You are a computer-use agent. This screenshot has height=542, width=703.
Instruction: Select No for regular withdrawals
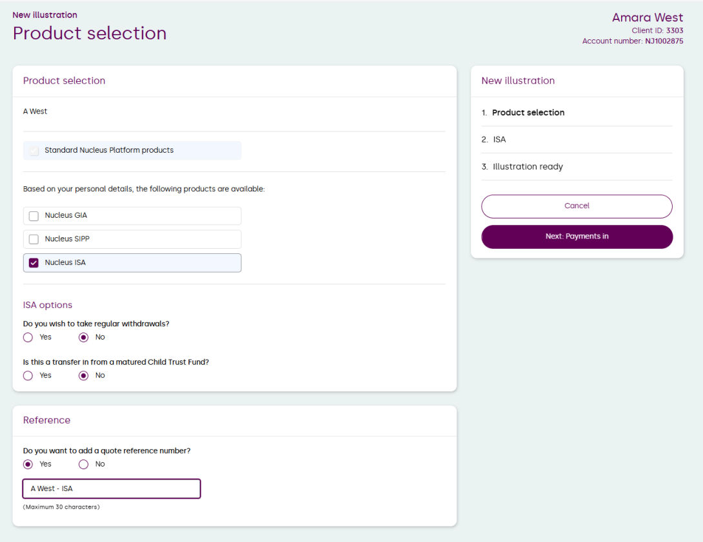tap(83, 337)
